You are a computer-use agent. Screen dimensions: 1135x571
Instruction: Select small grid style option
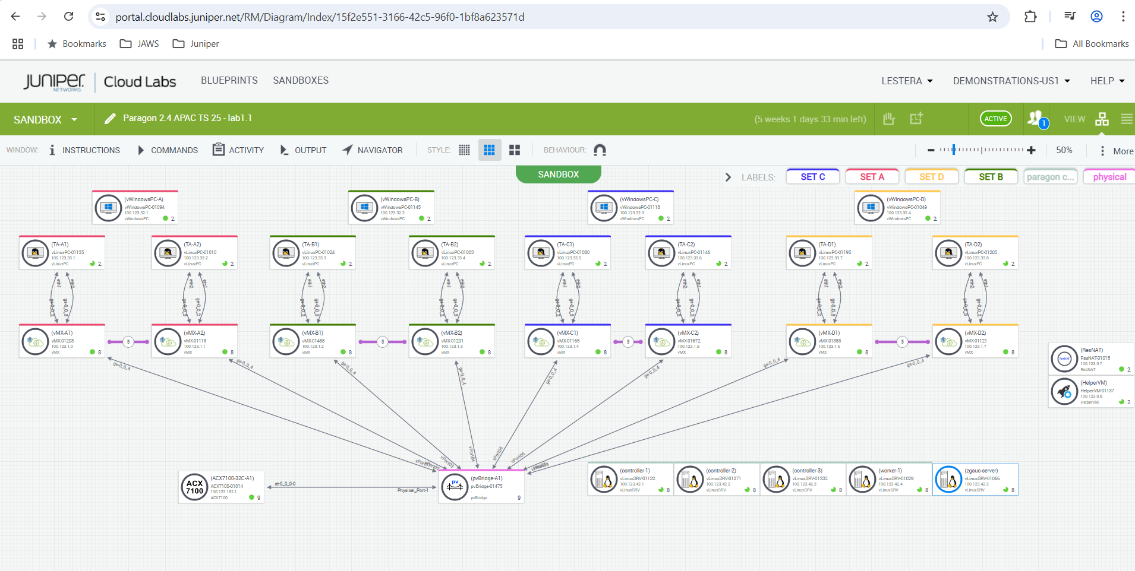pos(464,150)
